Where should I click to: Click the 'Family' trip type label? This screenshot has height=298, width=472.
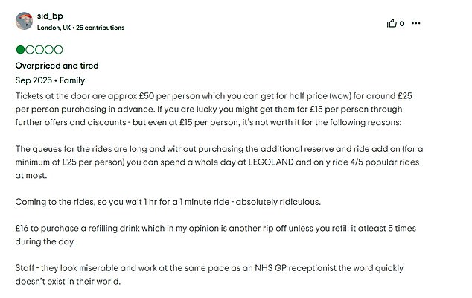pos(72,80)
